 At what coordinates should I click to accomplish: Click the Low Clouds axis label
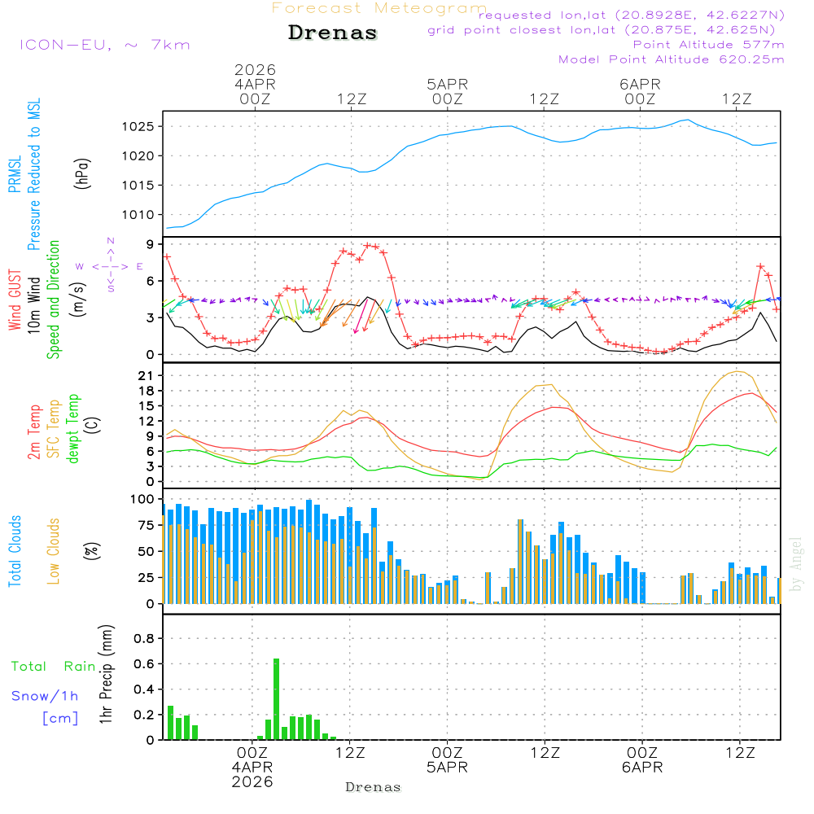coord(54,551)
